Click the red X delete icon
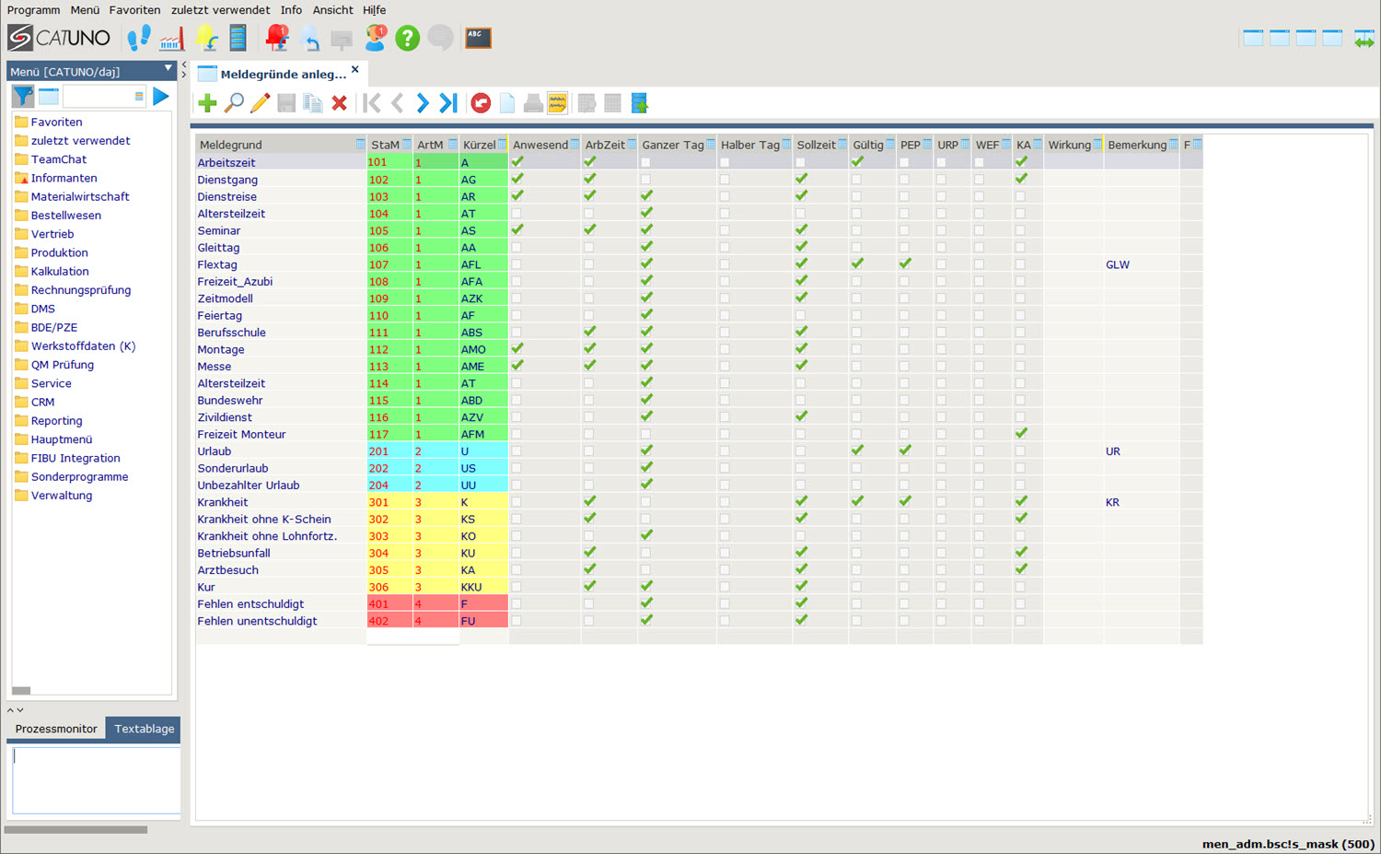Image resolution: width=1381 pixels, height=854 pixels. pos(339,103)
